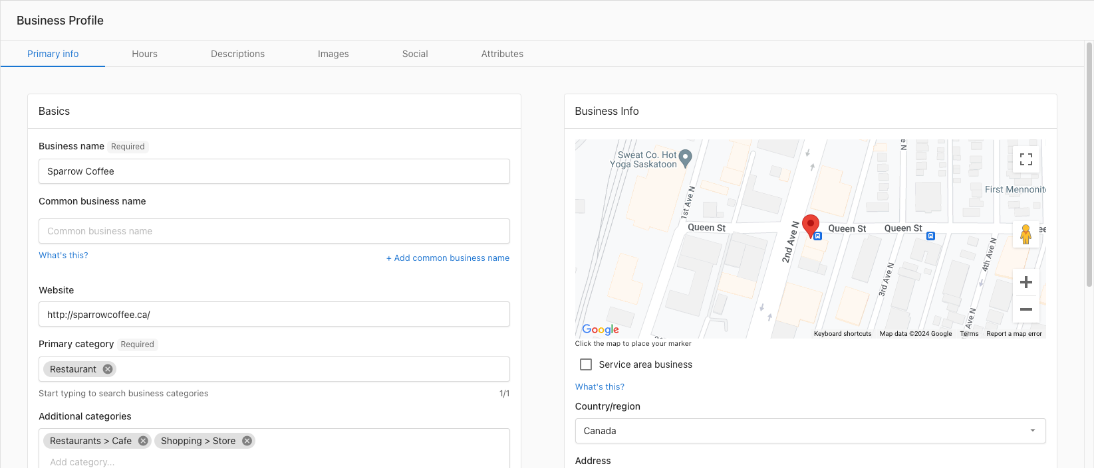This screenshot has height=468, width=1094.
Task: Click the Shopping > Store chip label
Action: (x=198, y=441)
